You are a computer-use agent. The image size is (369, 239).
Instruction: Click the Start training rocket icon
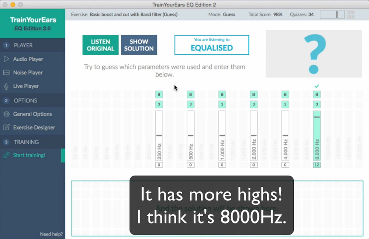click(7, 155)
